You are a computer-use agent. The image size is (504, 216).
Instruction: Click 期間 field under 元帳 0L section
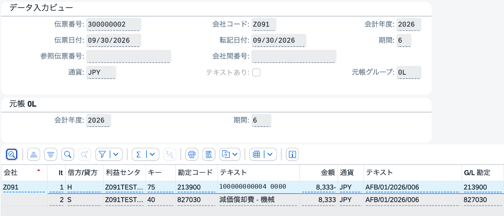pyautogui.click(x=261, y=121)
